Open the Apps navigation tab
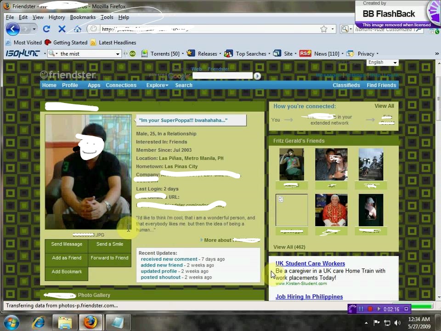 coord(94,85)
